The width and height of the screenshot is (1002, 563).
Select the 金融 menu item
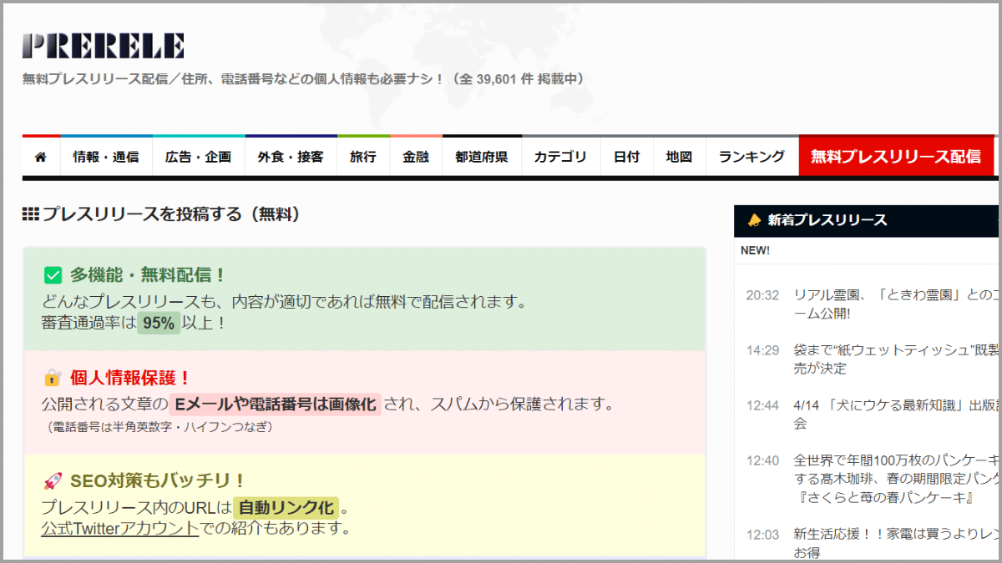415,155
